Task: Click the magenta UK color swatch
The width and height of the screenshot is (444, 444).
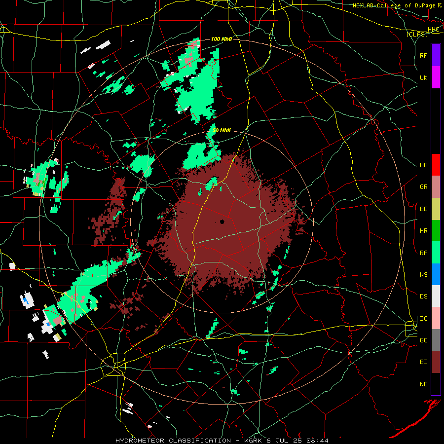Action: (x=436, y=77)
